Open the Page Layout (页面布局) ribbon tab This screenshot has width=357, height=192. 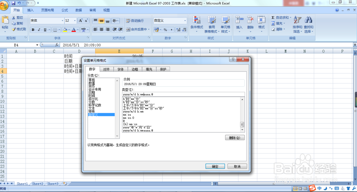tap(47, 10)
